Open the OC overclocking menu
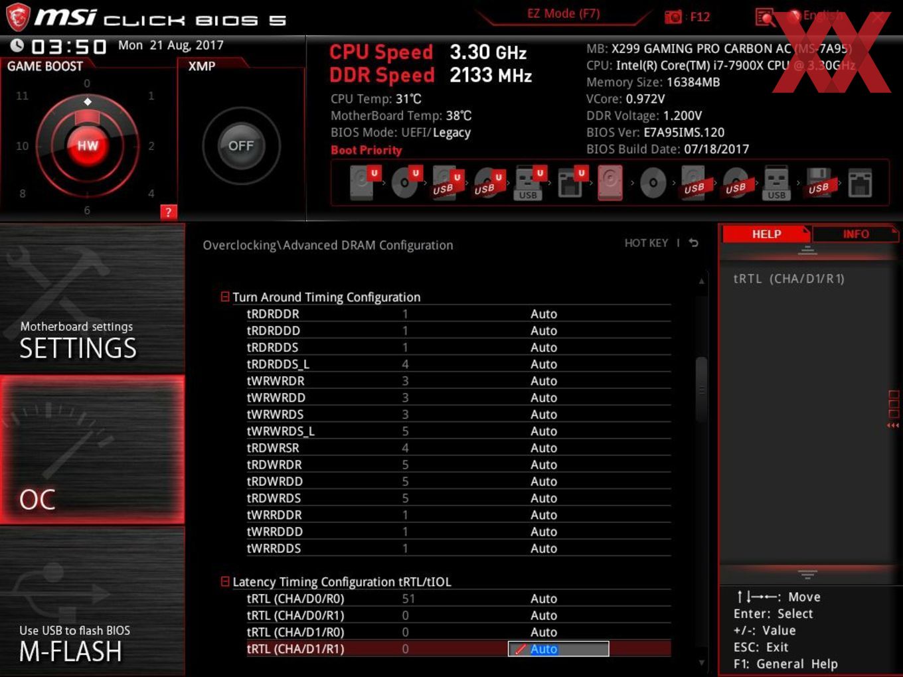This screenshot has width=903, height=677. (92, 449)
